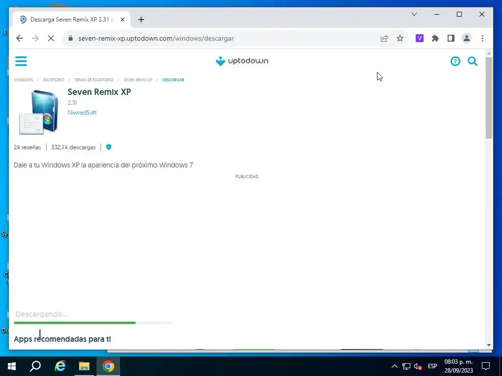Open the Windows Start menu
The width and height of the screenshot is (502, 376).
tap(12, 366)
